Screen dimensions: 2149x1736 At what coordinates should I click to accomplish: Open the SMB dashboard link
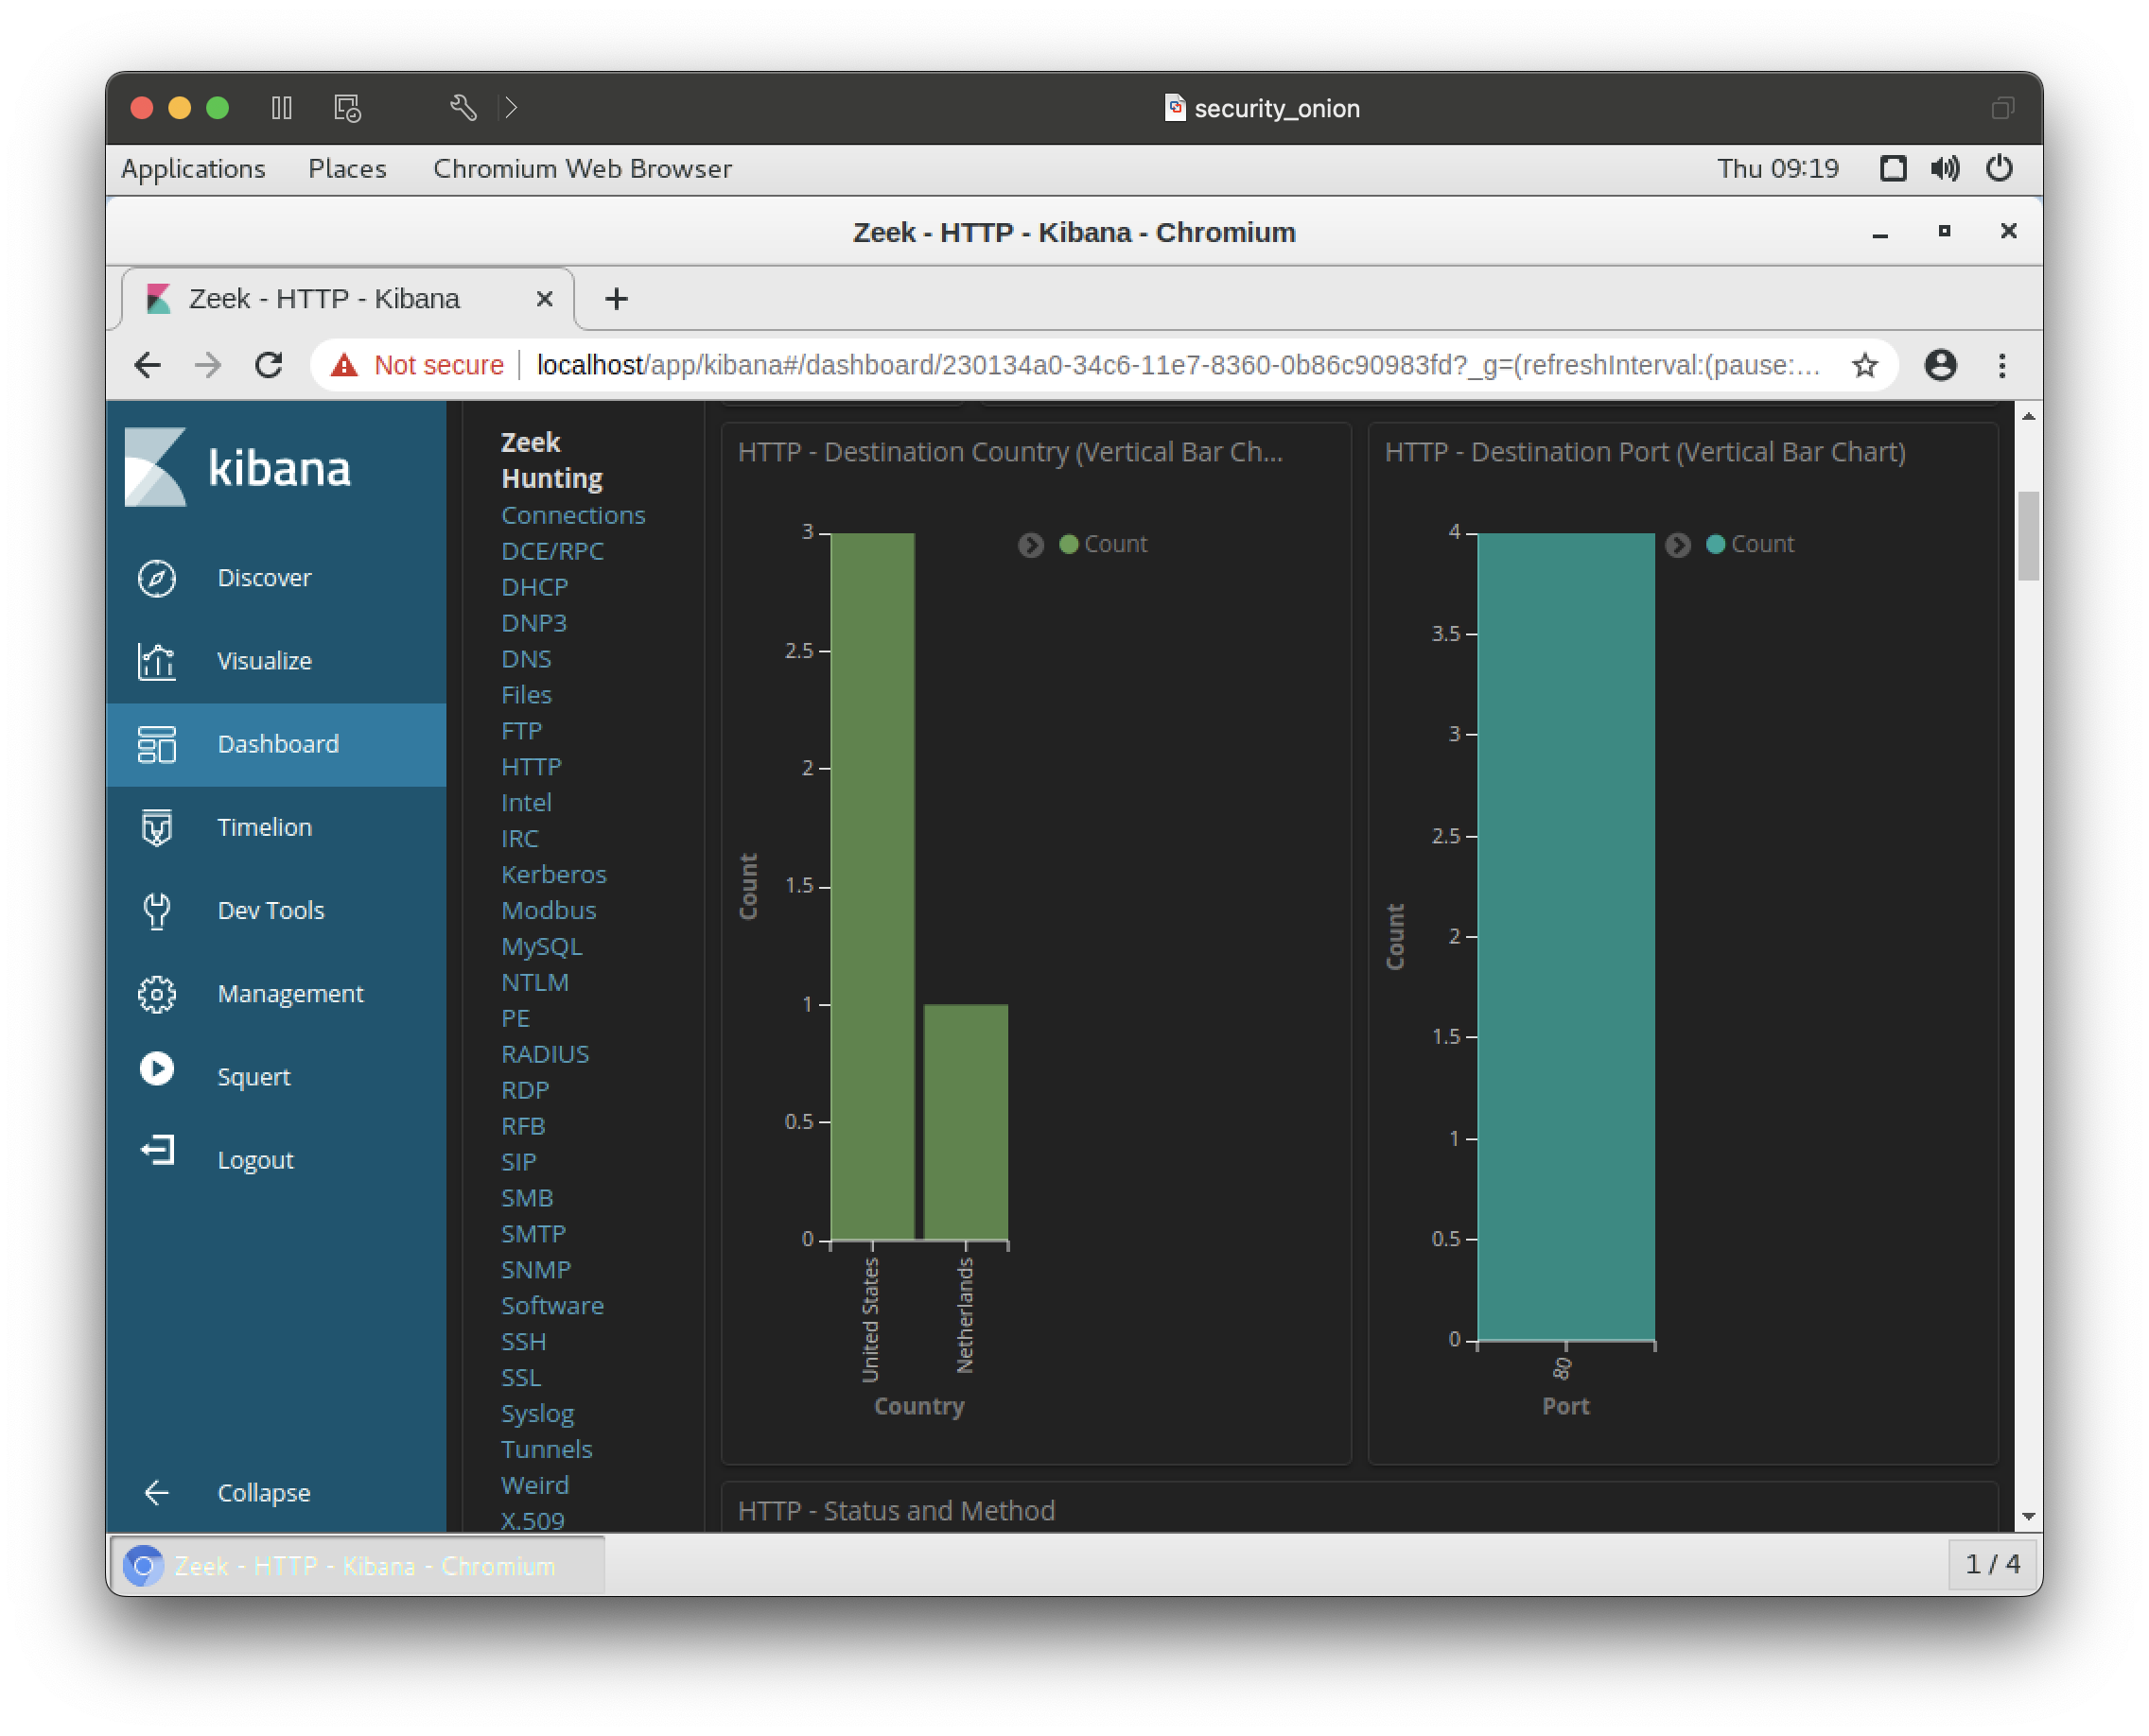[527, 1197]
